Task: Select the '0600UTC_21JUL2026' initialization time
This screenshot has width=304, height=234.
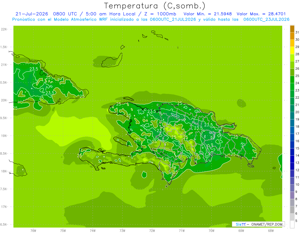Action: click(173, 19)
